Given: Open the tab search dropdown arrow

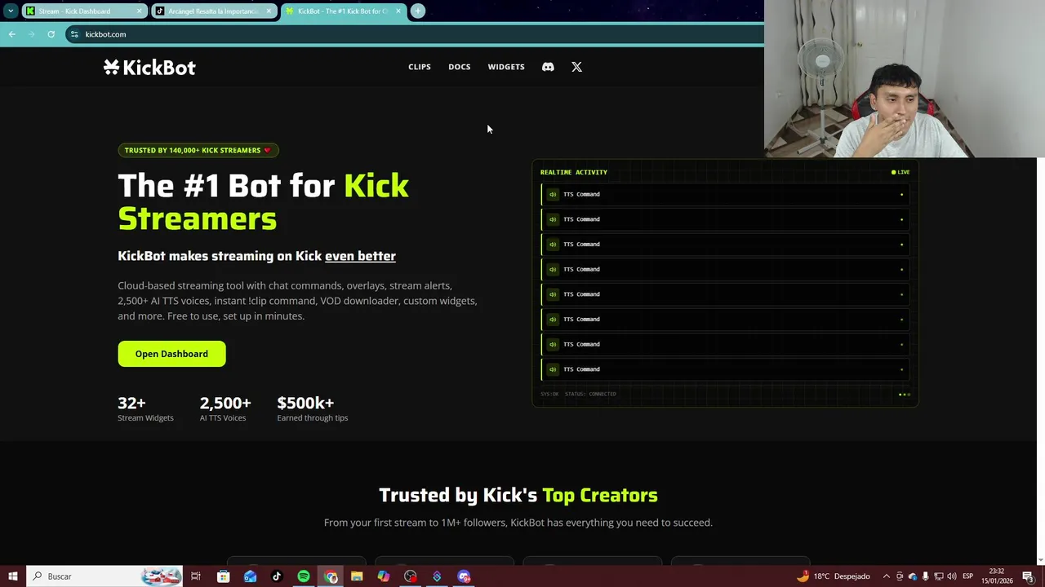Looking at the screenshot, I should [x=11, y=11].
